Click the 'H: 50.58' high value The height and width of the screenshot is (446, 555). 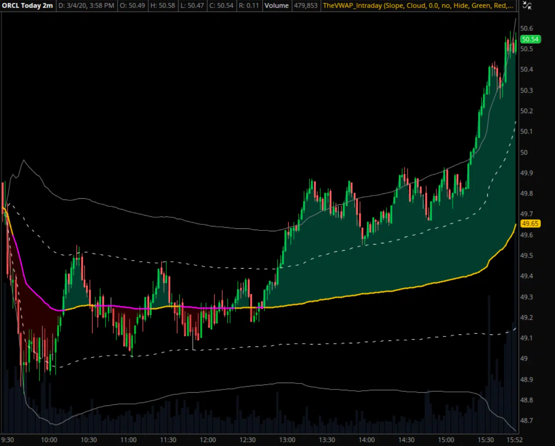point(163,6)
